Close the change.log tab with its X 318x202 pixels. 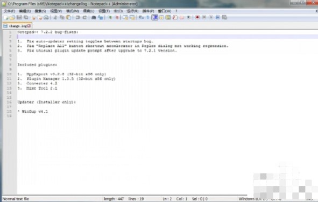[29, 26]
